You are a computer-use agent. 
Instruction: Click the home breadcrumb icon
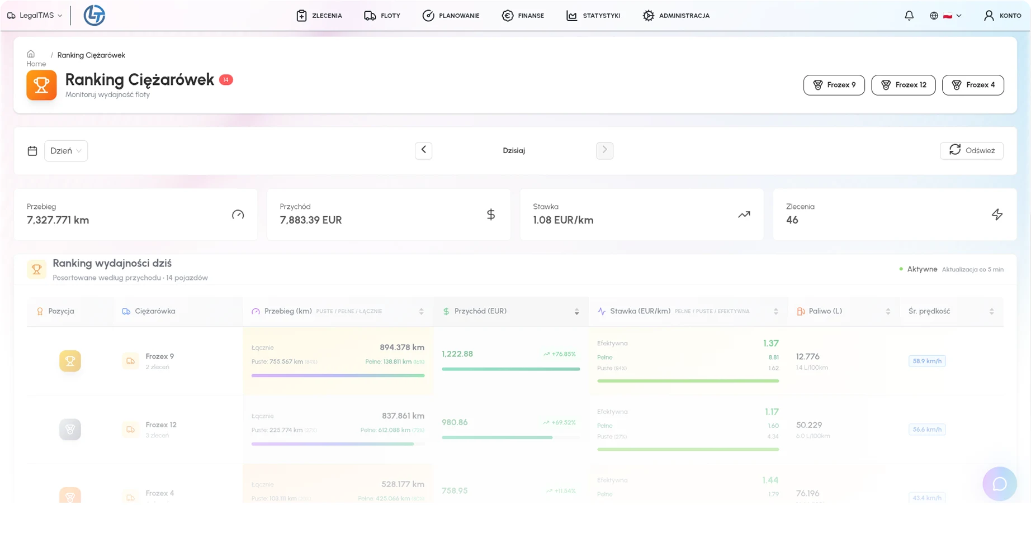[x=31, y=54]
